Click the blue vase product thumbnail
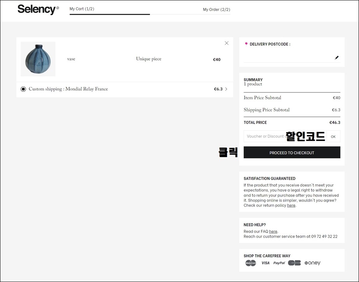 tap(38, 59)
